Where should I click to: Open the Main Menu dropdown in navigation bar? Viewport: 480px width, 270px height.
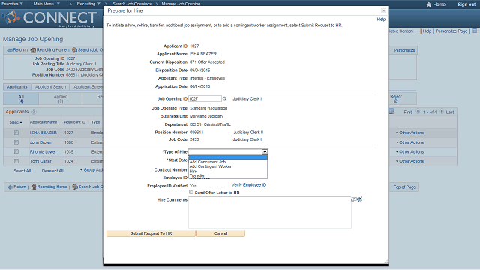tap(46, 4)
